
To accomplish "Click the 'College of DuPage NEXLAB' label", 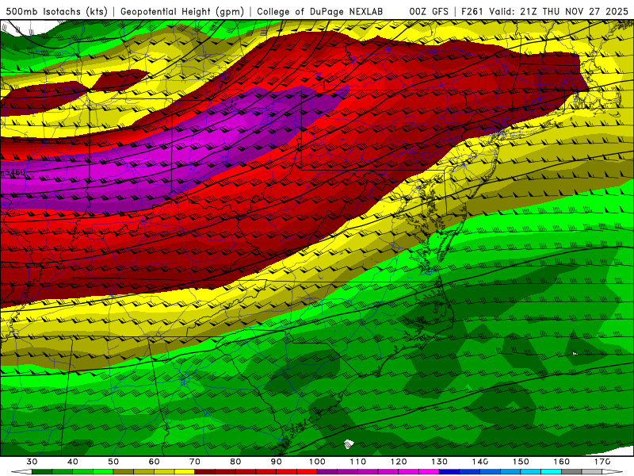I will click(x=320, y=12).
